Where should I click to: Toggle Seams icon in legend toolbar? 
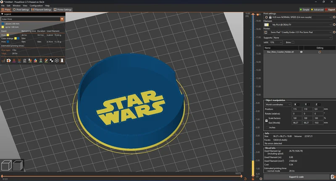[25, 60]
